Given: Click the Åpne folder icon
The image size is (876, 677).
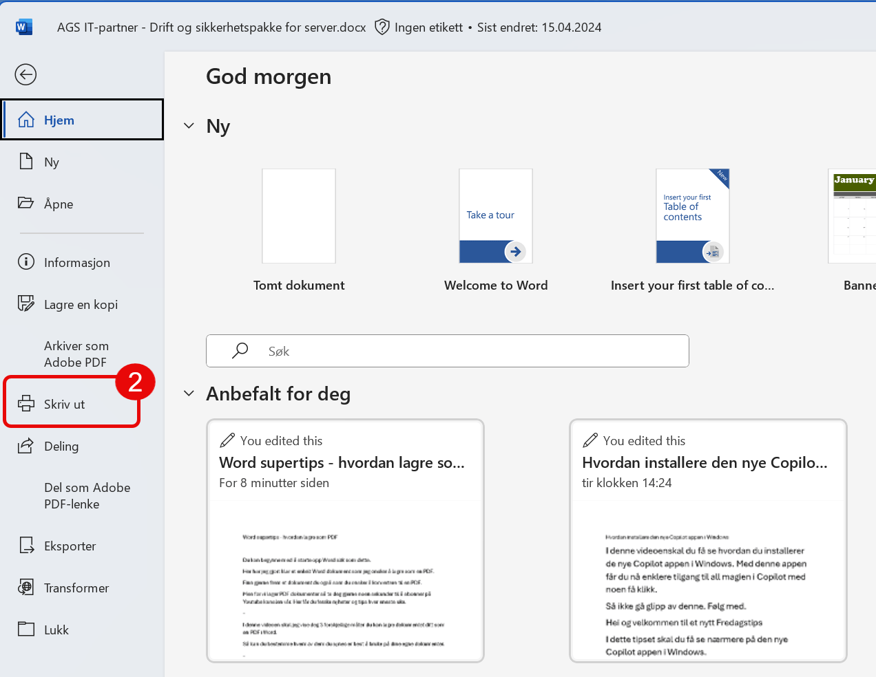Looking at the screenshot, I should 25,203.
